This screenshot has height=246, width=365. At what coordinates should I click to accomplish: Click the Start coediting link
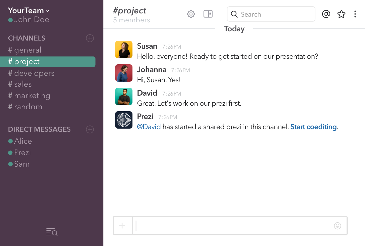[x=313, y=127]
